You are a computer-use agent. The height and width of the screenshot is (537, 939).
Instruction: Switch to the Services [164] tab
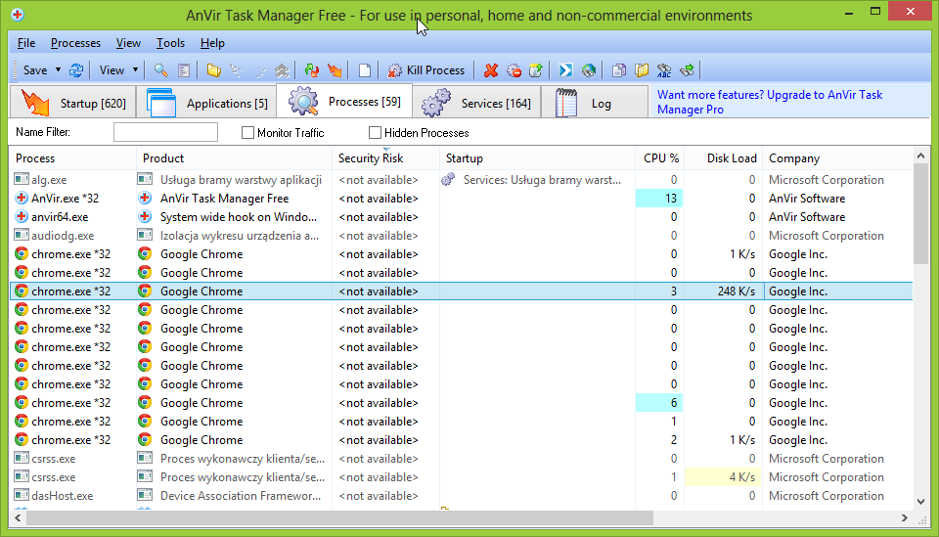(x=476, y=103)
